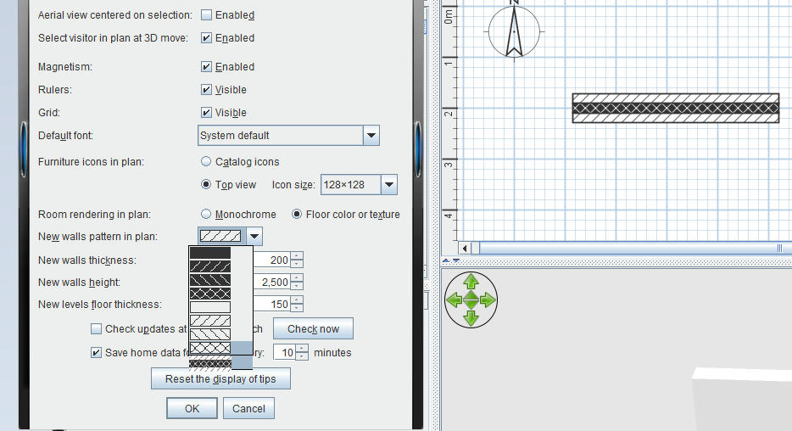Pick the white cross-hatch wall pattern

pos(210,347)
